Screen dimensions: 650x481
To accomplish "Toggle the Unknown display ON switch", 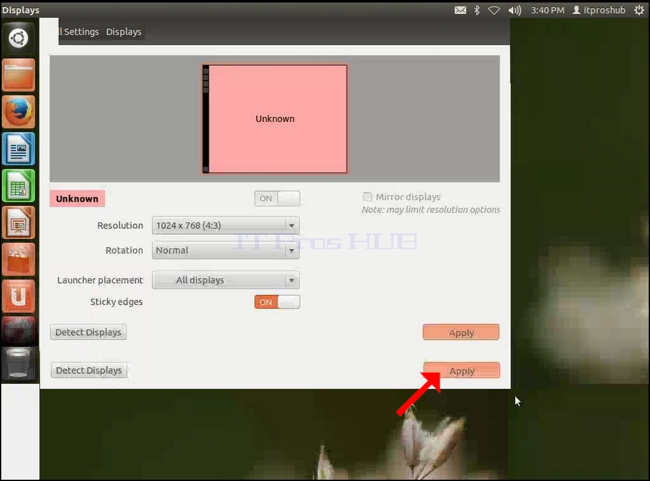I will tap(277, 198).
